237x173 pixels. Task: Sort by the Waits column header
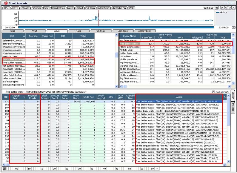pos(179,97)
